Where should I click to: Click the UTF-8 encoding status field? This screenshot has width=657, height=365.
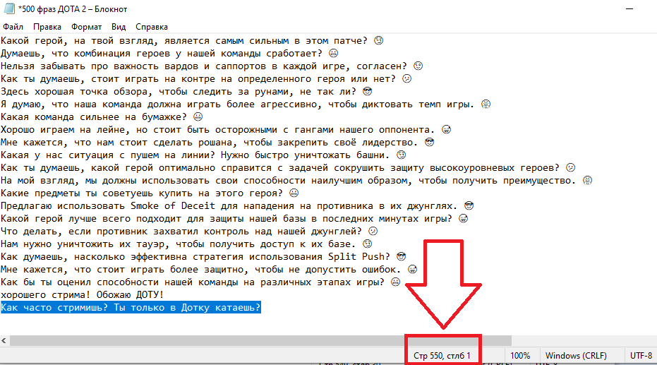641,356
